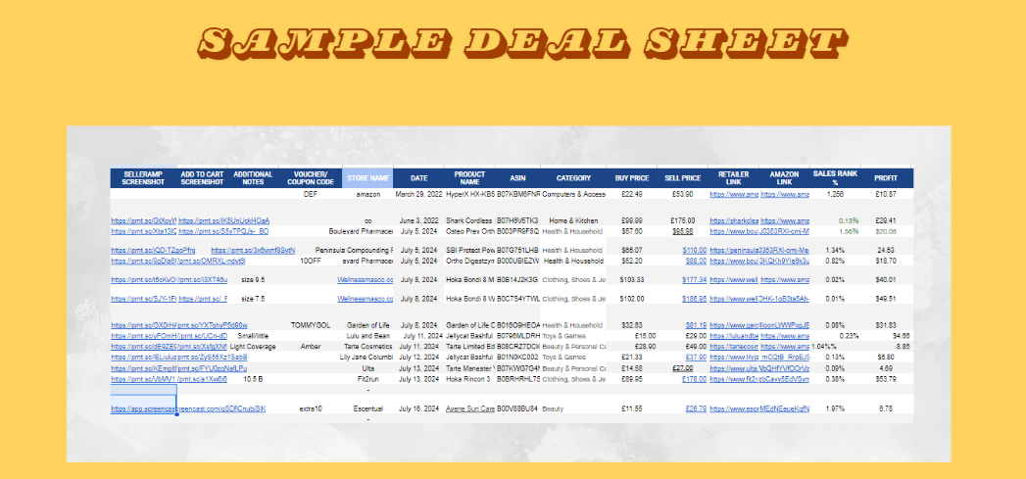Select the highlighted STORE NAME header
Image resolution: width=1026 pixels, height=479 pixels.
367,178
